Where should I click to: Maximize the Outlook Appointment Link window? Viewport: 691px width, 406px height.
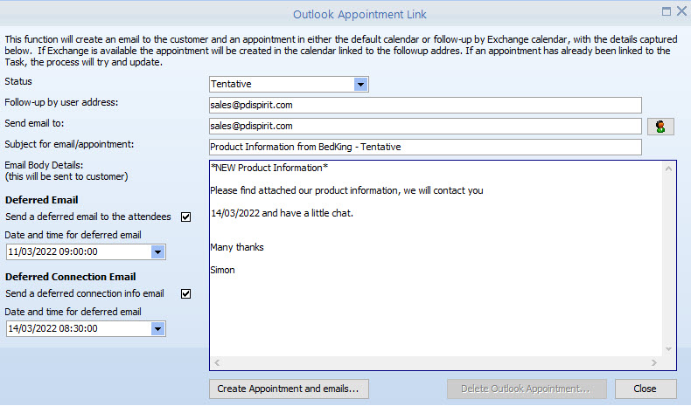(667, 11)
